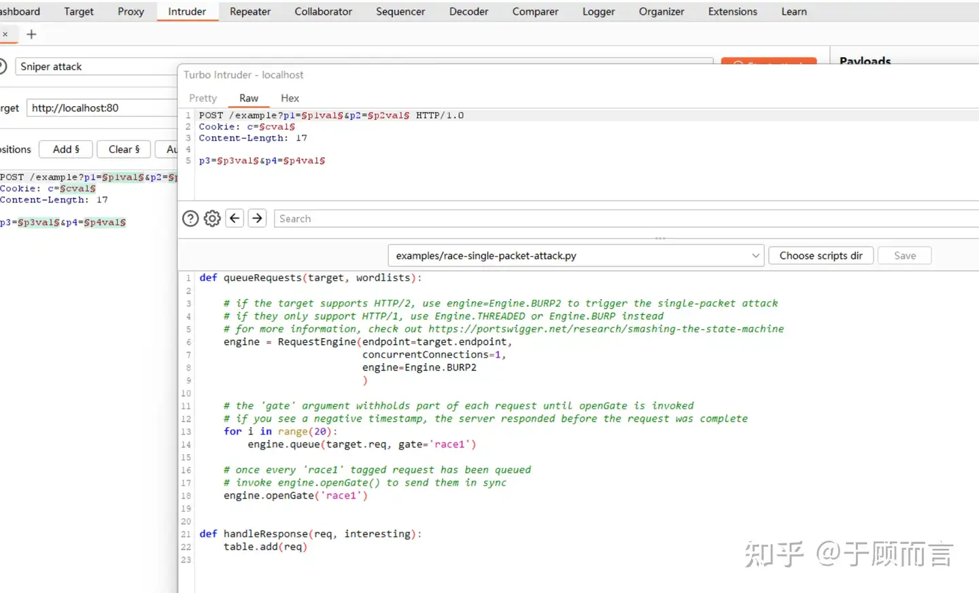This screenshot has width=979, height=593.
Task: Switch to the Target tab
Action: [x=79, y=12]
